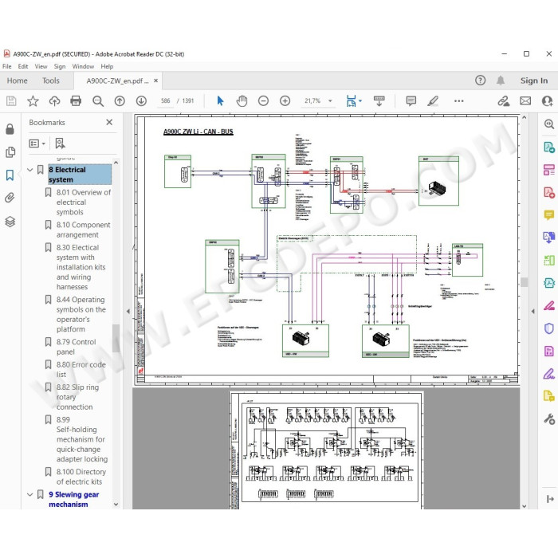This screenshot has width=558, height=558.
Task: Open the Fill and Sign pen tool
Action: coord(548,374)
